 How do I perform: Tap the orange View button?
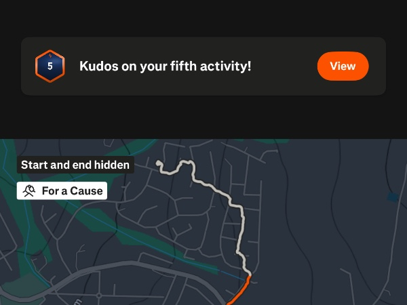pos(343,66)
